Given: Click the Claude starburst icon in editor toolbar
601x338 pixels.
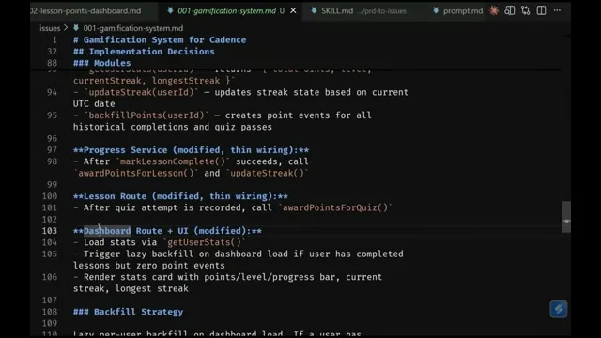Looking at the screenshot, I should click(494, 10).
